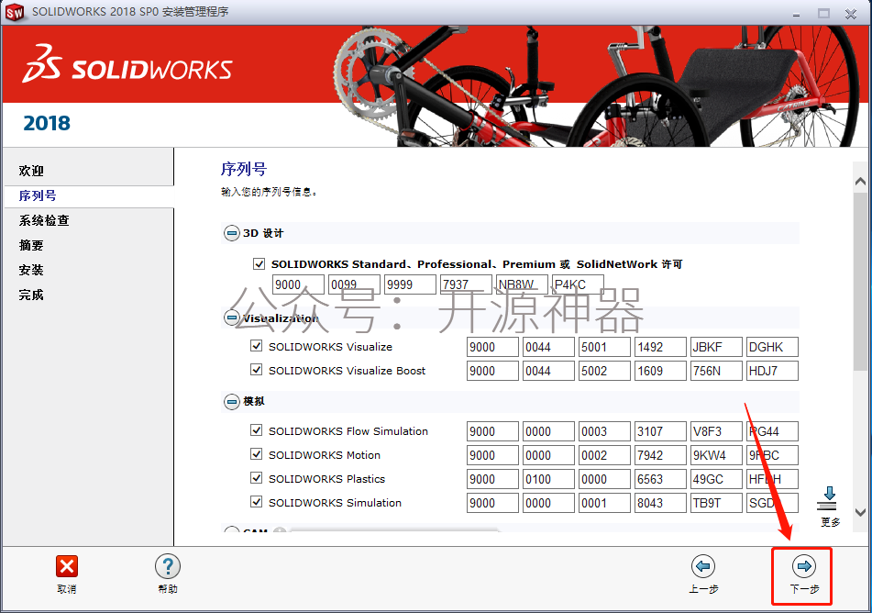Click the P4KC serial field

tap(578, 284)
